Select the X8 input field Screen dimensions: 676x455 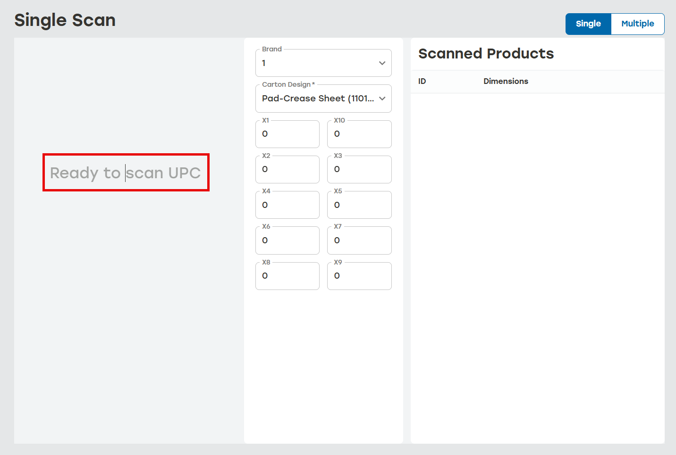(x=287, y=276)
